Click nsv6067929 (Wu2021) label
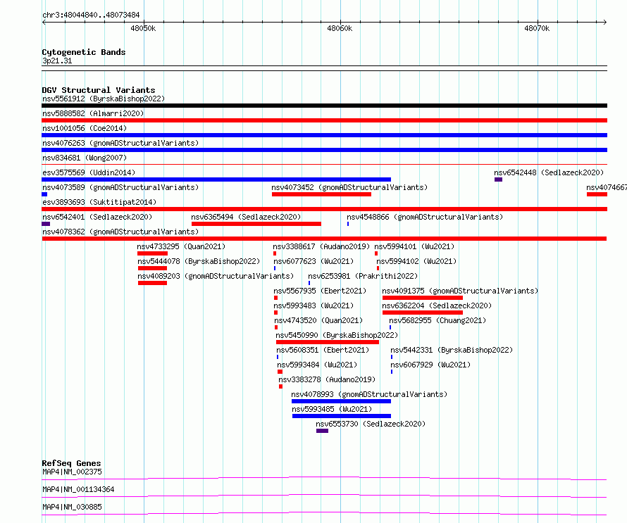 point(430,365)
